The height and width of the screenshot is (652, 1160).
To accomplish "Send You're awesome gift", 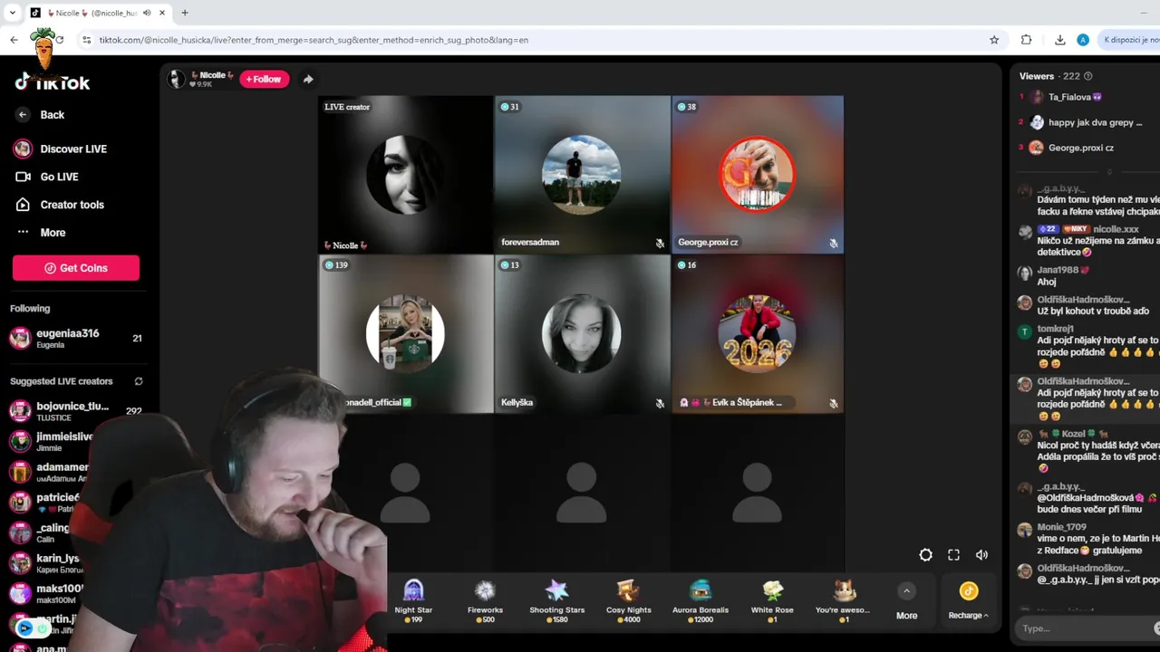I will (844, 601).
